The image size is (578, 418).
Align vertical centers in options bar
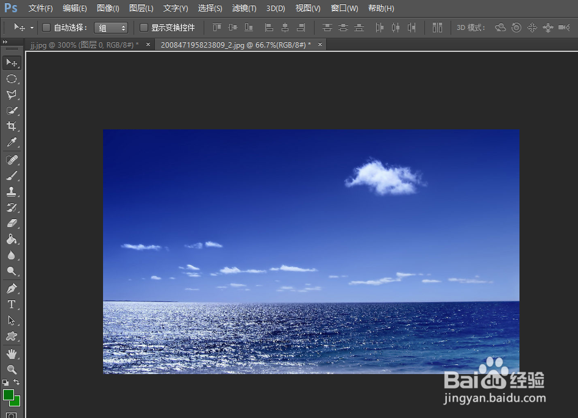(x=232, y=27)
